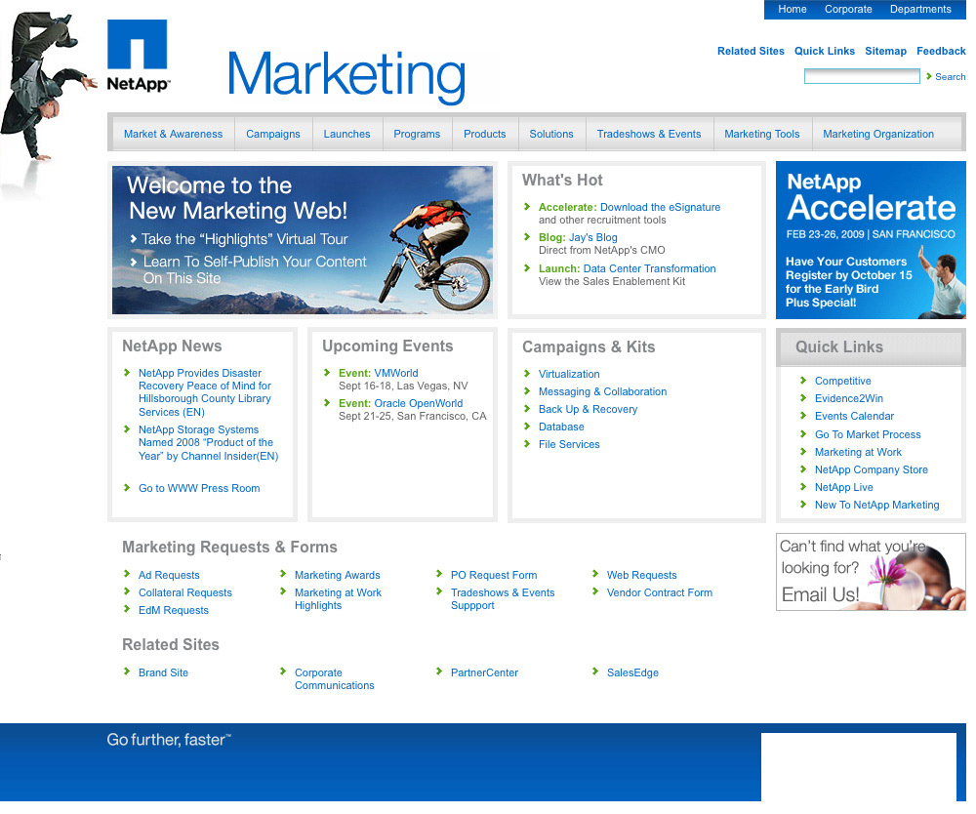Viewport: 976px width, 814px height.
Task: Go to the Sitemap
Action: pyautogui.click(x=885, y=51)
